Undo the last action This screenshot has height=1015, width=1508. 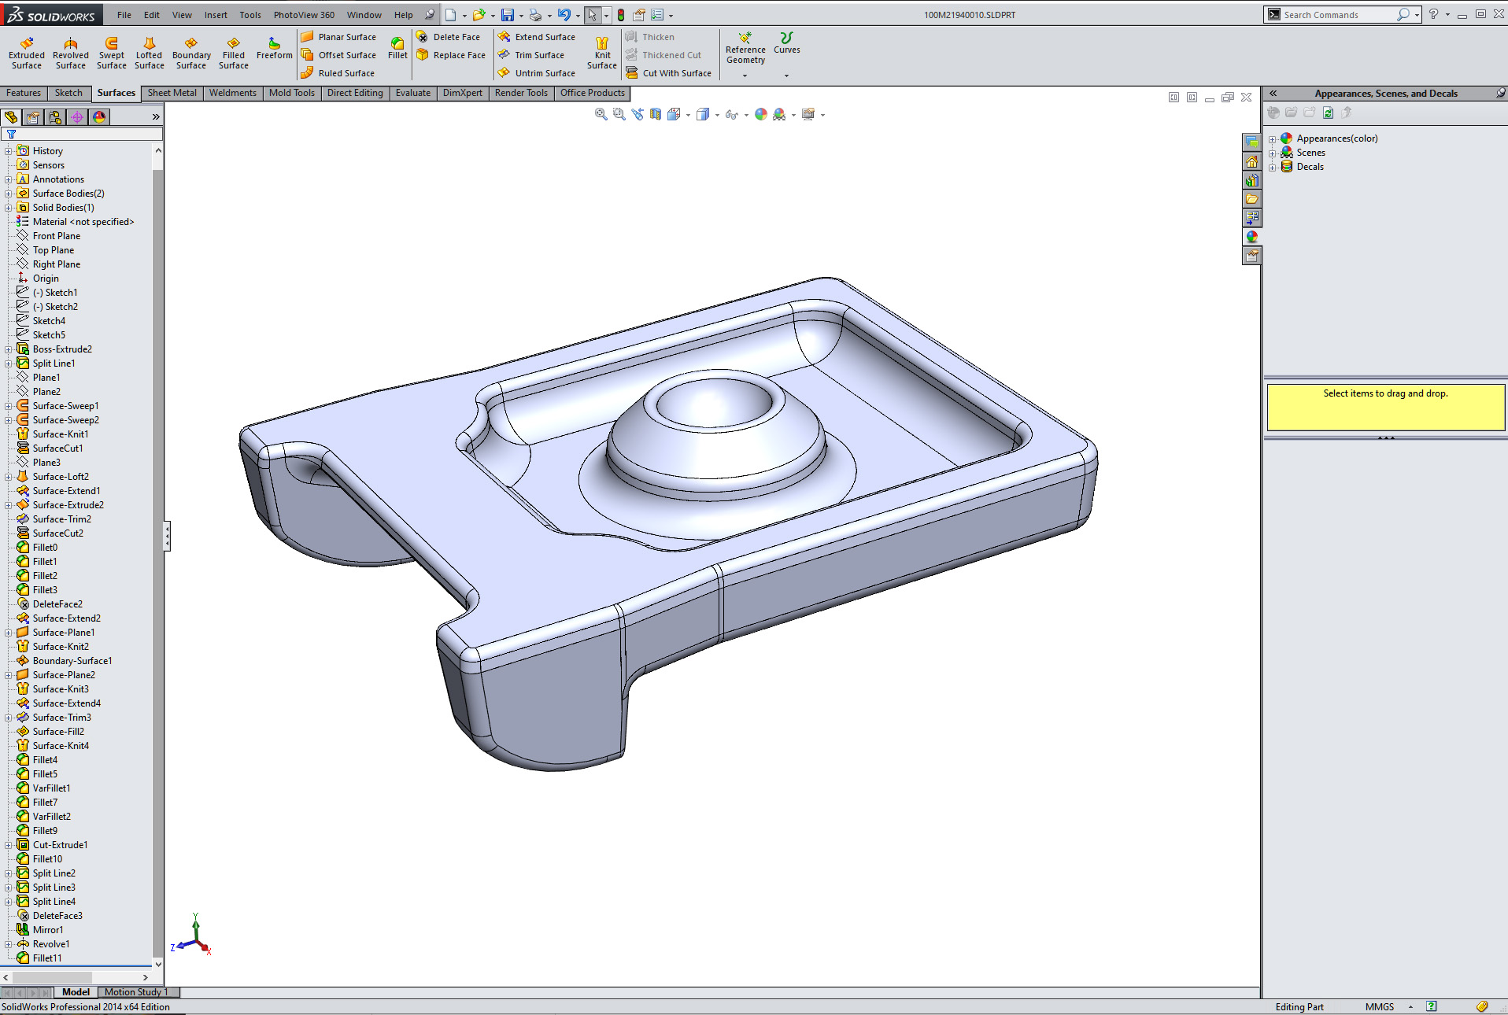[564, 15]
